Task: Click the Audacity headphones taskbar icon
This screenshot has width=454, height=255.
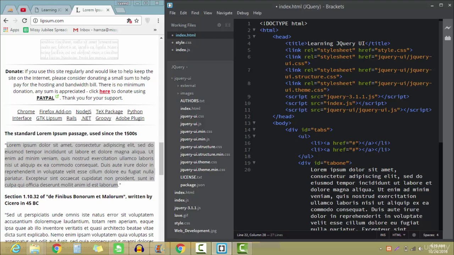Action: (x=139, y=249)
